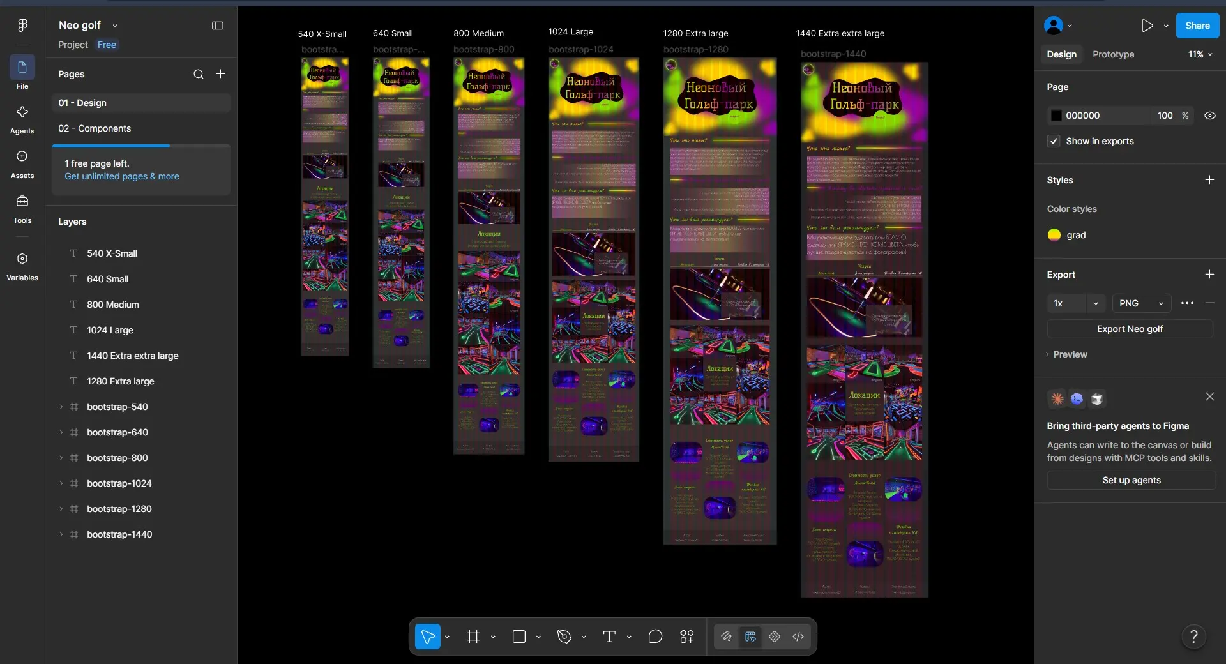The image size is (1226, 664).
Task: Select the 01 - Design page
Action: point(141,103)
